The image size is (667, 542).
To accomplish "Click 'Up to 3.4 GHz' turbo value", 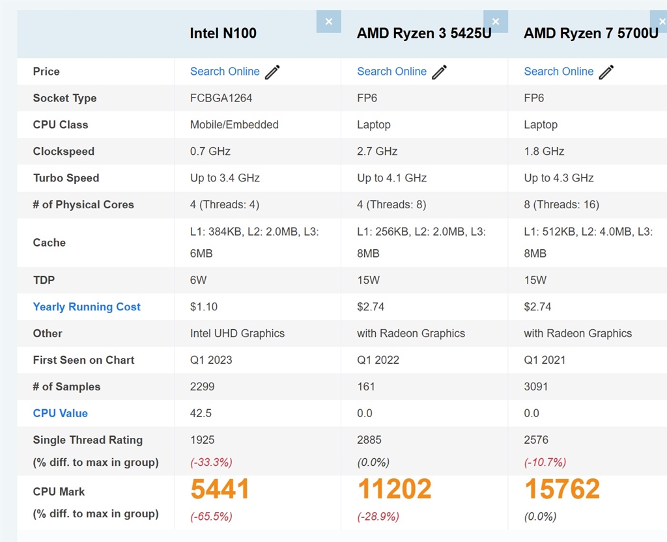I will 225,178.
